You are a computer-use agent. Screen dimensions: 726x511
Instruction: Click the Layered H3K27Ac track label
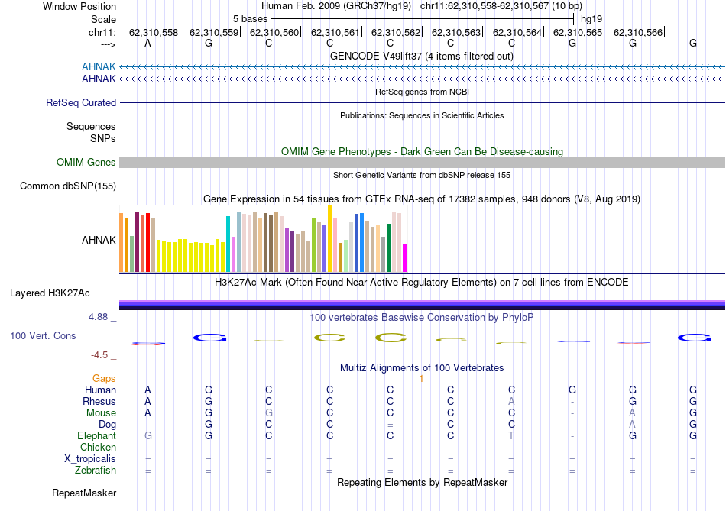pos(50,293)
